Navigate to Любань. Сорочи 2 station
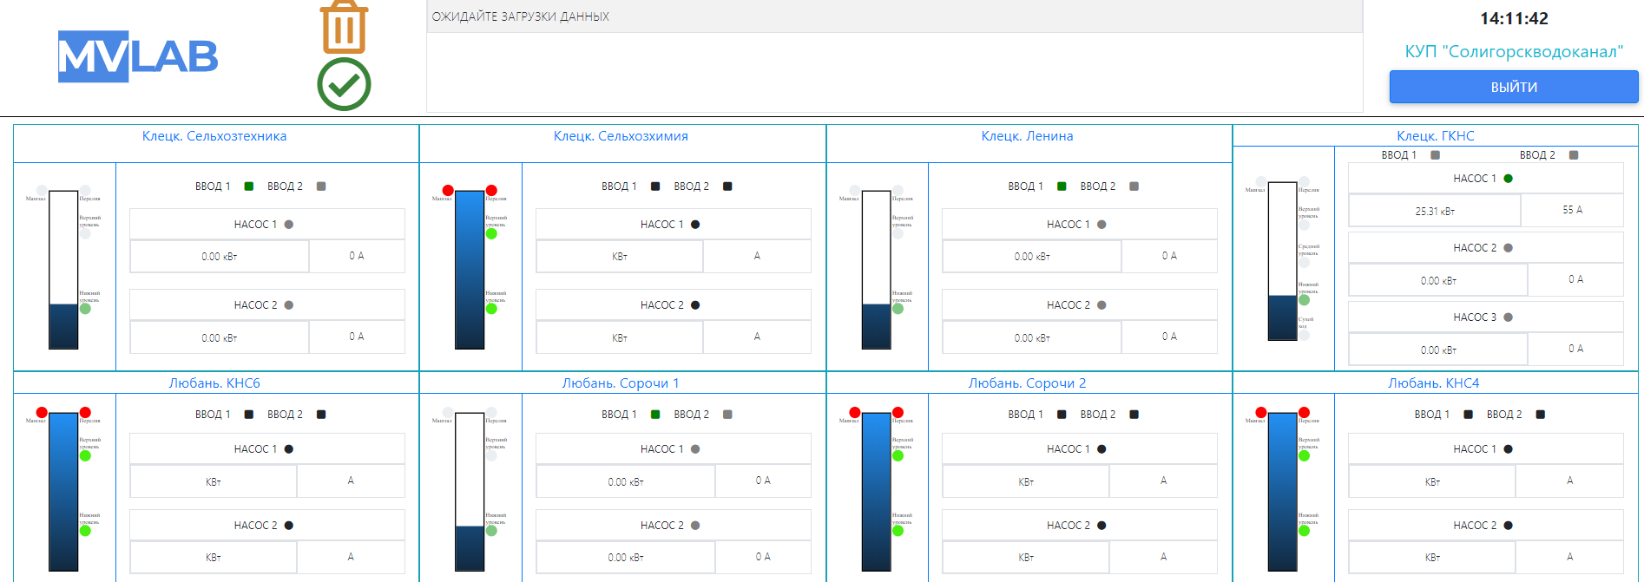The height and width of the screenshot is (582, 1644). (x=1027, y=383)
